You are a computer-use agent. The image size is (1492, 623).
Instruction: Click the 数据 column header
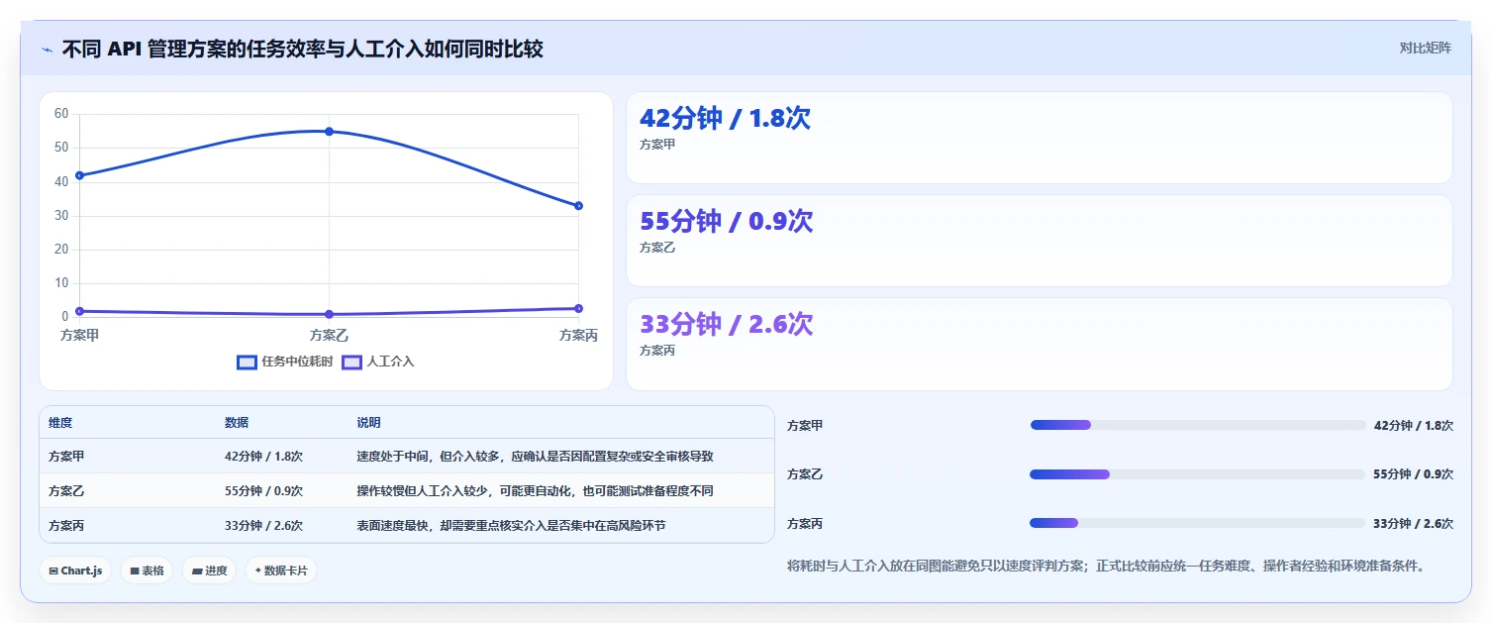click(x=237, y=423)
